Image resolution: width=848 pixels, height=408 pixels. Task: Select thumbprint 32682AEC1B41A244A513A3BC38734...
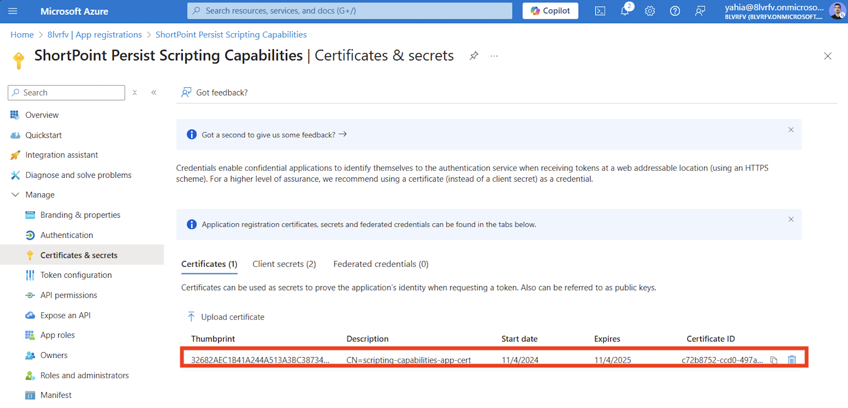click(260, 360)
